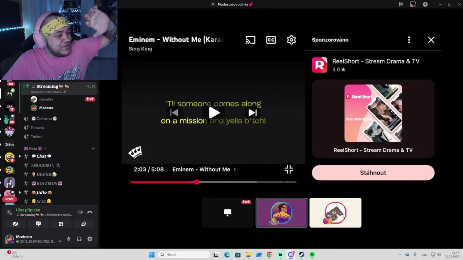Open the video player settings gear

pos(292,40)
